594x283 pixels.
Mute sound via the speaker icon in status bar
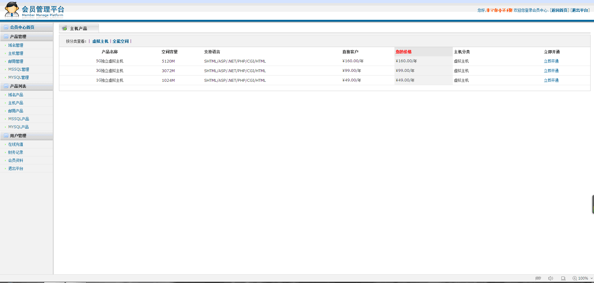[551, 278]
